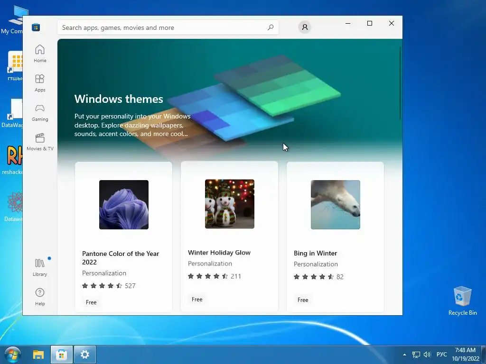Screen dimensions: 486x364
Task: Click the search magnifier icon
Action: [x=271, y=27]
